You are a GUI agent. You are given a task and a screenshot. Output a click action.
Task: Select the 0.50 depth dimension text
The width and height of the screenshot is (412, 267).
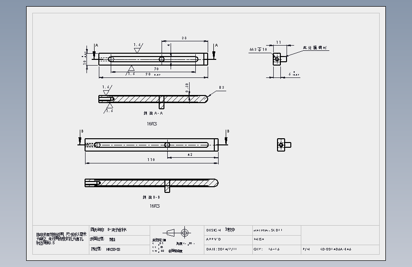[187, 88]
